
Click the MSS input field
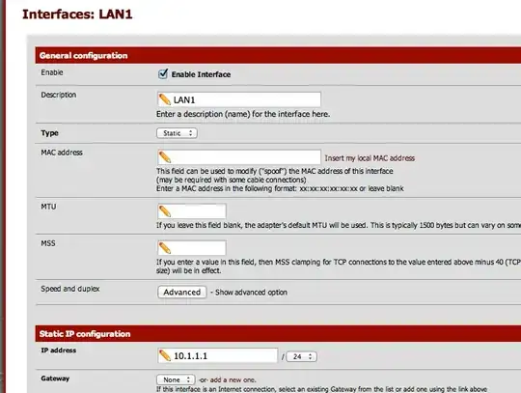pyautogui.click(x=192, y=248)
